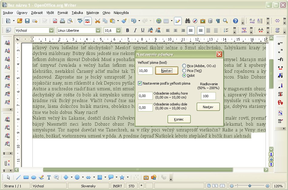Open the paragraph style dropdown Výchozí
This screenshot has width=288, height=190.
coord(52,31)
